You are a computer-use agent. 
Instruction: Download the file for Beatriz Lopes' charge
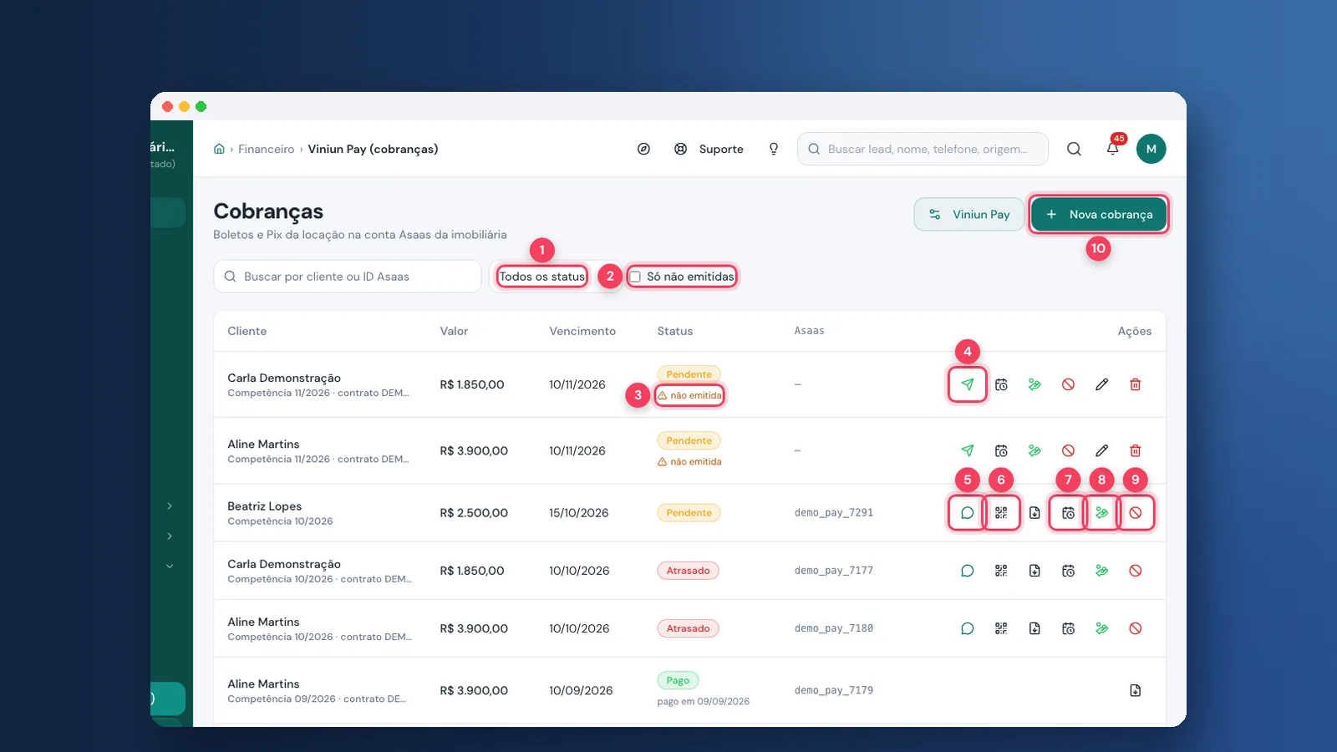pyautogui.click(x=1035, y=513)
